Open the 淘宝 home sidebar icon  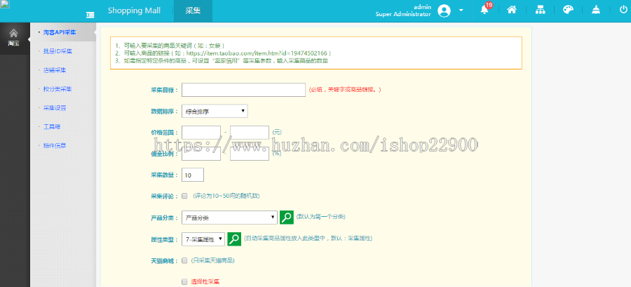click(x=14, y=36)
